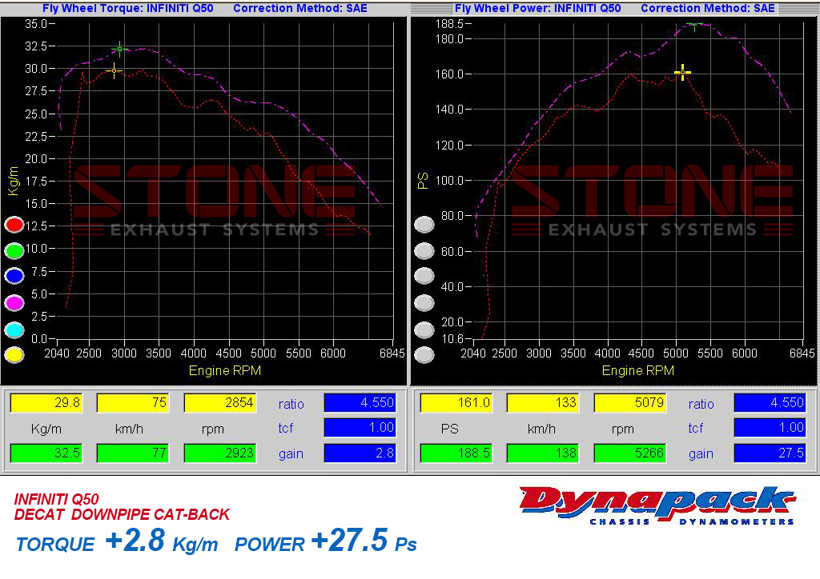The image size is (820, 579).
Task: Click the km/h label in torque panel
Action: coord(129,429)
